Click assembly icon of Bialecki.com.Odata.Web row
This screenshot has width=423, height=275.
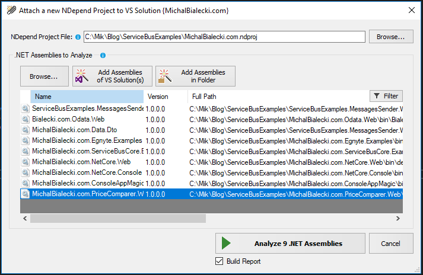click(x=26, y=119)
